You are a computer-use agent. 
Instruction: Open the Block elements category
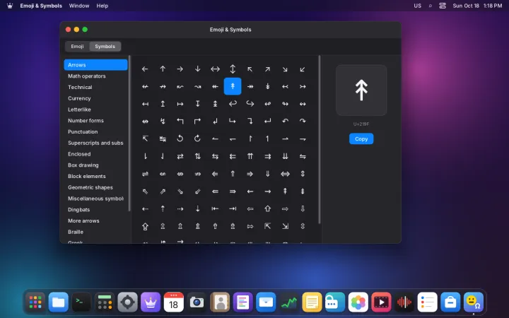[x=95, y=176]
